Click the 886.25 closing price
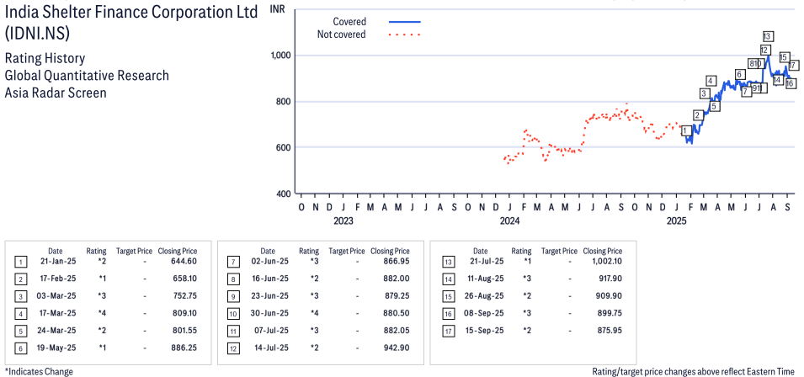Screen dimensions: 804x377 click(x=183, y=348)
